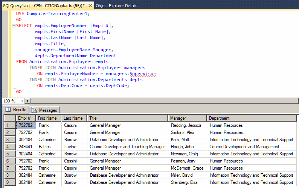
Task: Click the SELECT keyword in the editor
Action: coord(24,26)
